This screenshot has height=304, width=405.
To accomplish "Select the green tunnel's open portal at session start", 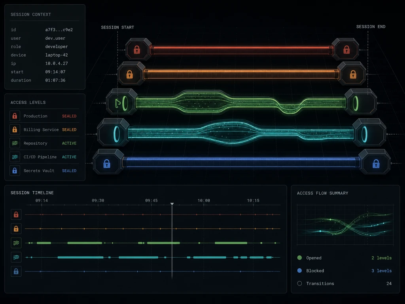I will (125, 103).
